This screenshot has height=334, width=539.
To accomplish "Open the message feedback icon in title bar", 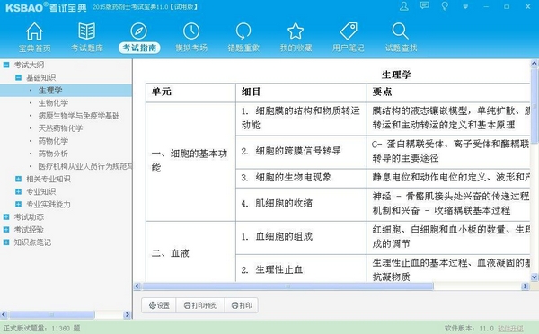I will coord(425,6).
